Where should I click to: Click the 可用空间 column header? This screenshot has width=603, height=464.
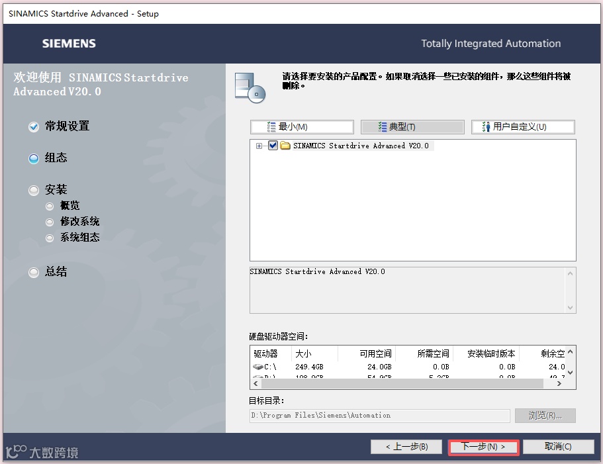pyautogui.click(x=375, y=353)
